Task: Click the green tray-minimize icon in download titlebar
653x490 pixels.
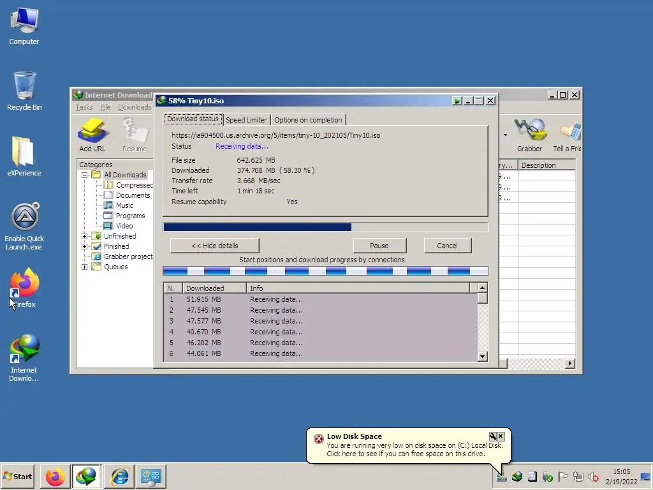Action: pos(457,101)
